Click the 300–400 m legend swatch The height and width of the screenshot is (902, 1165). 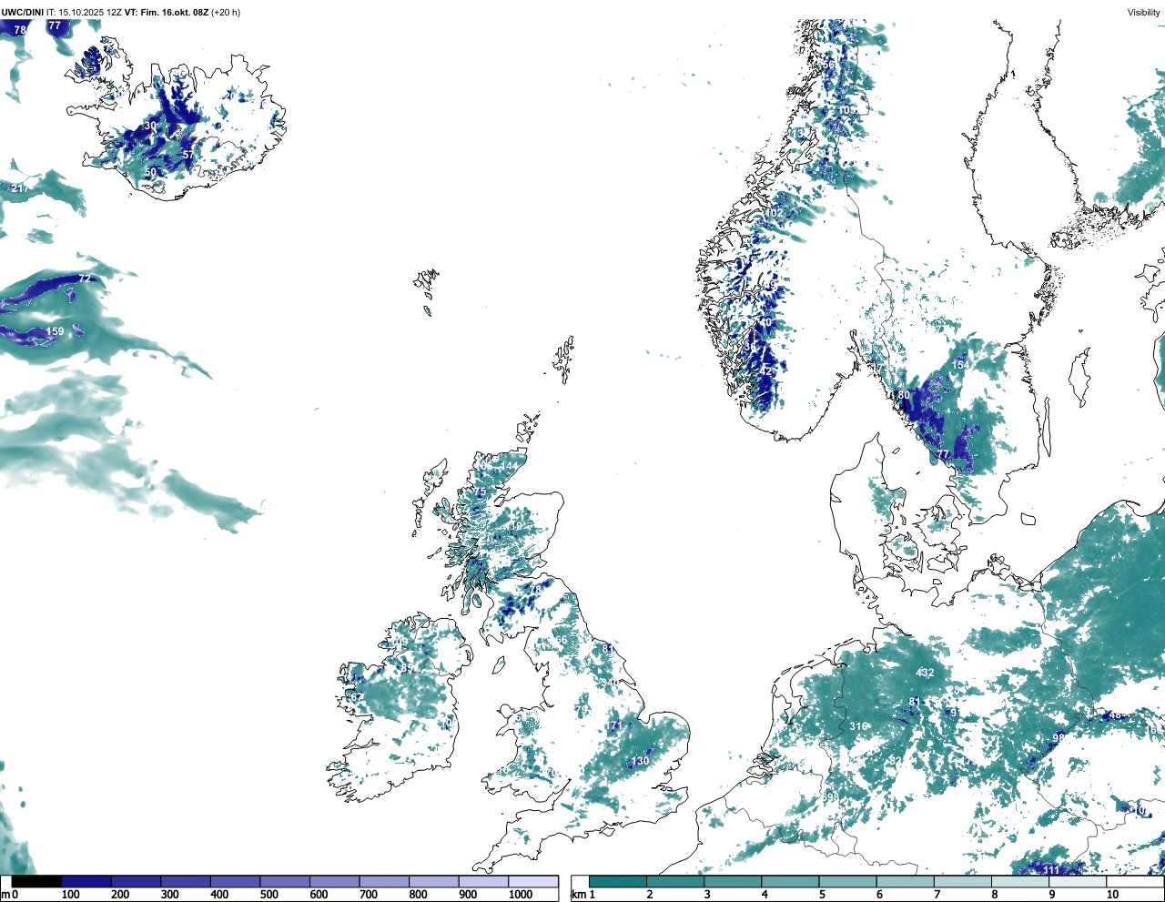186,881
